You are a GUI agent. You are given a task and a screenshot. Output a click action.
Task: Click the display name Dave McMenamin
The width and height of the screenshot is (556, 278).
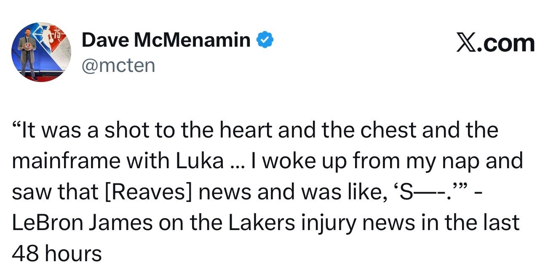(166, 40)
